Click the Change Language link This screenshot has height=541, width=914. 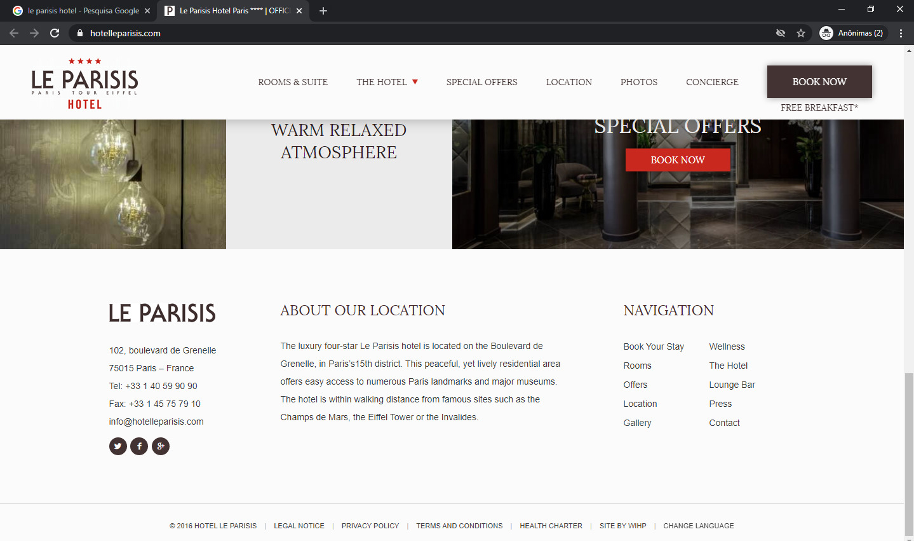pos(699,526)
